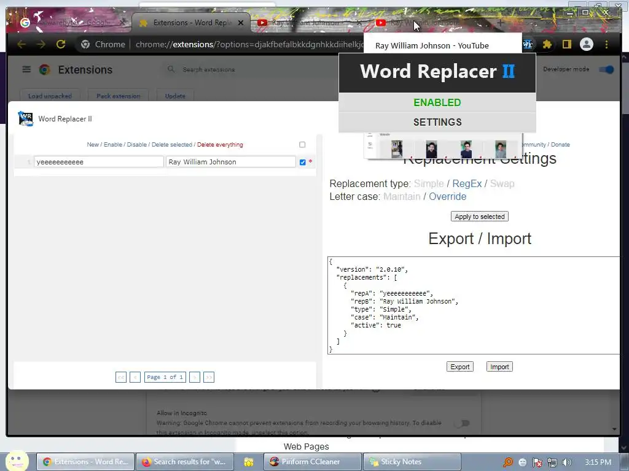
Task: Click the Donate link
Action: (560, 145)
